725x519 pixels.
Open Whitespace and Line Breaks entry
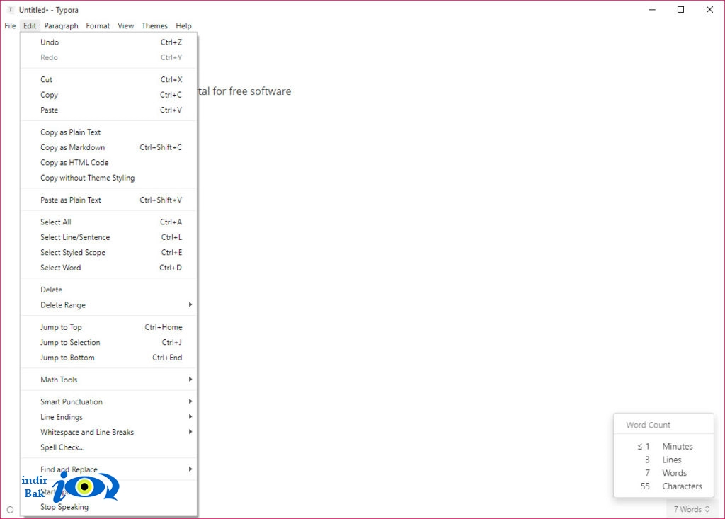(x=109, y=433)
